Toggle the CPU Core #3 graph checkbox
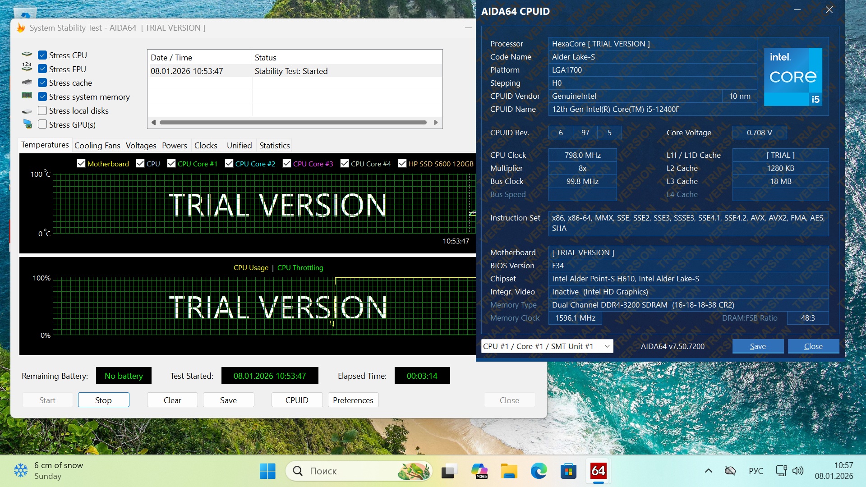 [x=287, y=164]
